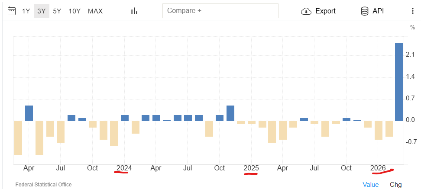Switch to the 5Y time range
The image size is (421, 189).
point(57,11)
